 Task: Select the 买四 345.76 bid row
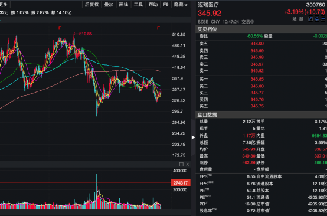261,100
